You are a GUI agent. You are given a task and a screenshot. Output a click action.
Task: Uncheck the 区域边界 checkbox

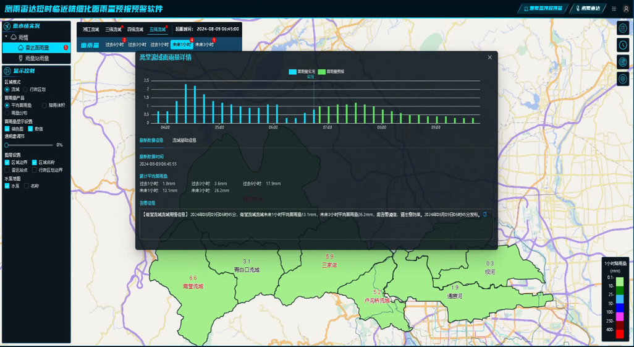[7, 163]
